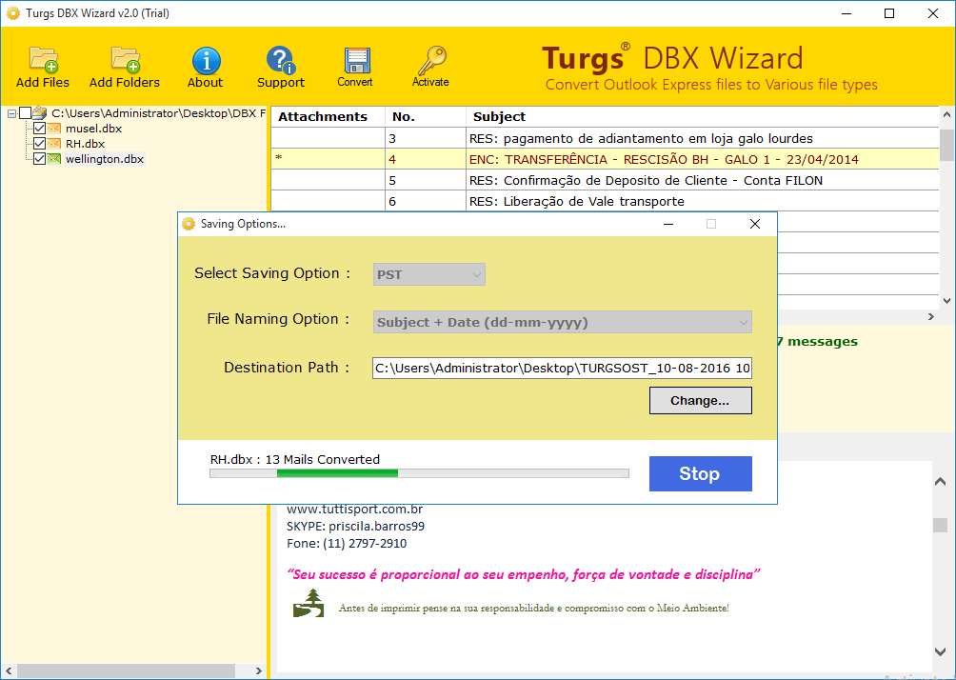
Task: Click the Activate key icon
Action: click(431, 60)
